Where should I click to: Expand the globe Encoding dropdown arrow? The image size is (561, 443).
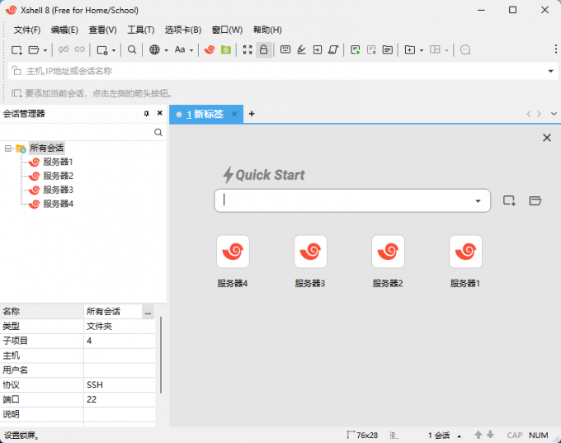pyautogui.click(x=166, y=50)
